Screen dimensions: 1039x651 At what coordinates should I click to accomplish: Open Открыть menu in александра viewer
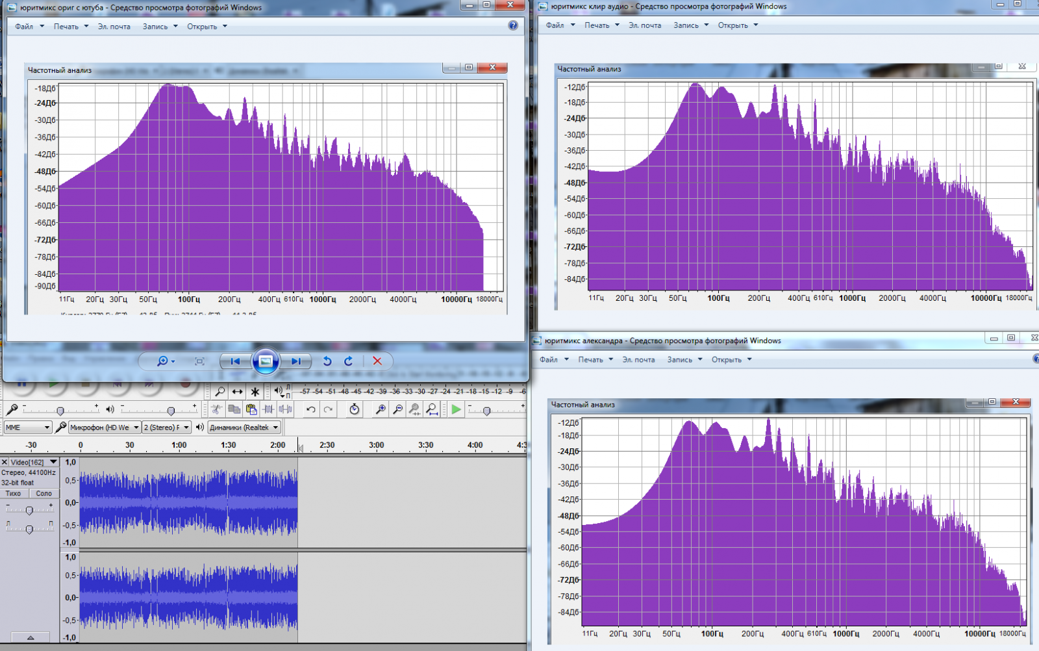tap(731, 359)
